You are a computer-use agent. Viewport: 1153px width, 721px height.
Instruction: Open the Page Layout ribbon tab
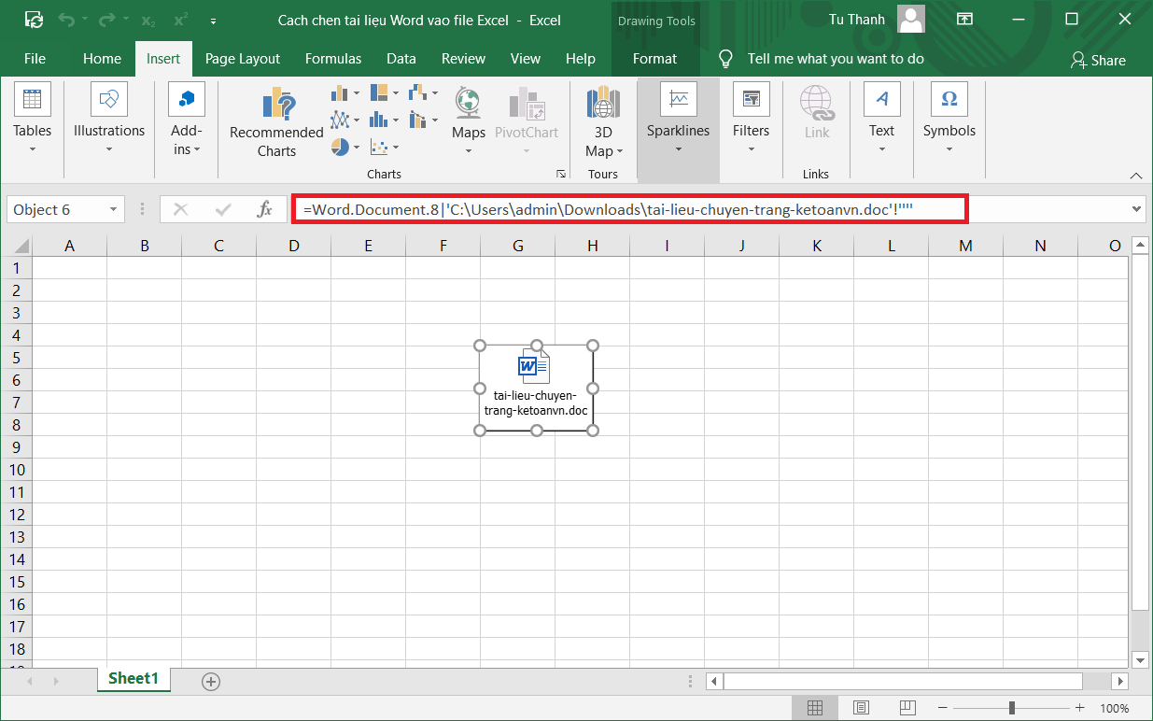tap(243, 59)
